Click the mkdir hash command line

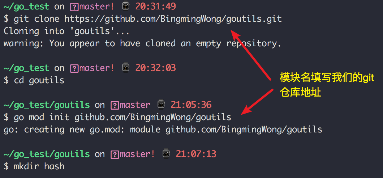coord(34,166)
